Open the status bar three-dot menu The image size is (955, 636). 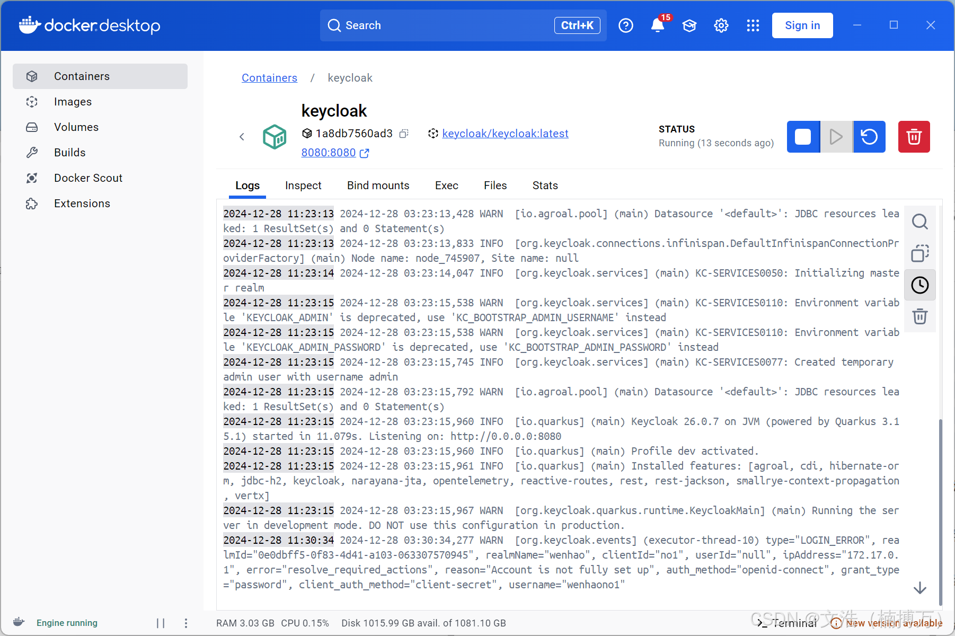pyautogui.click(x=186, y=623)
